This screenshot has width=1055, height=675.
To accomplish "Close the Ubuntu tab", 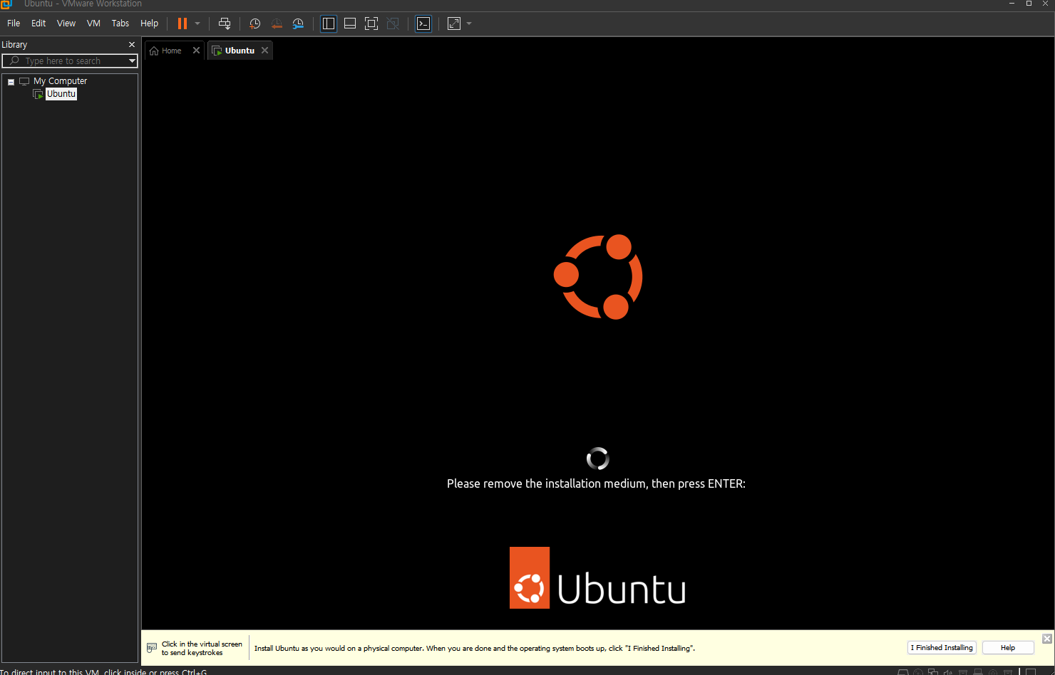I will click(264, 51).
